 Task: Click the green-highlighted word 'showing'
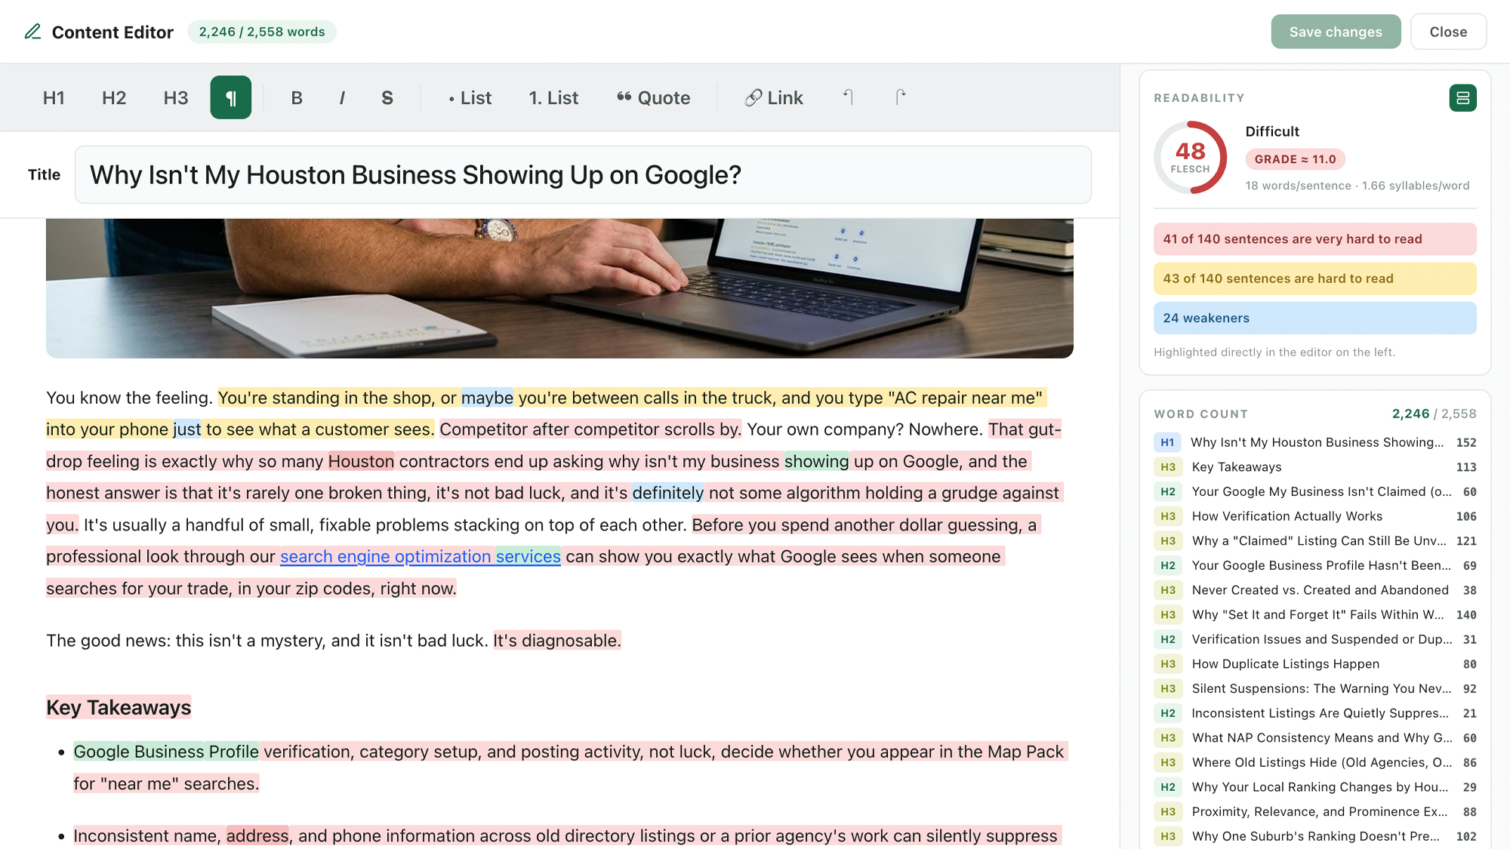pos(817,462)
